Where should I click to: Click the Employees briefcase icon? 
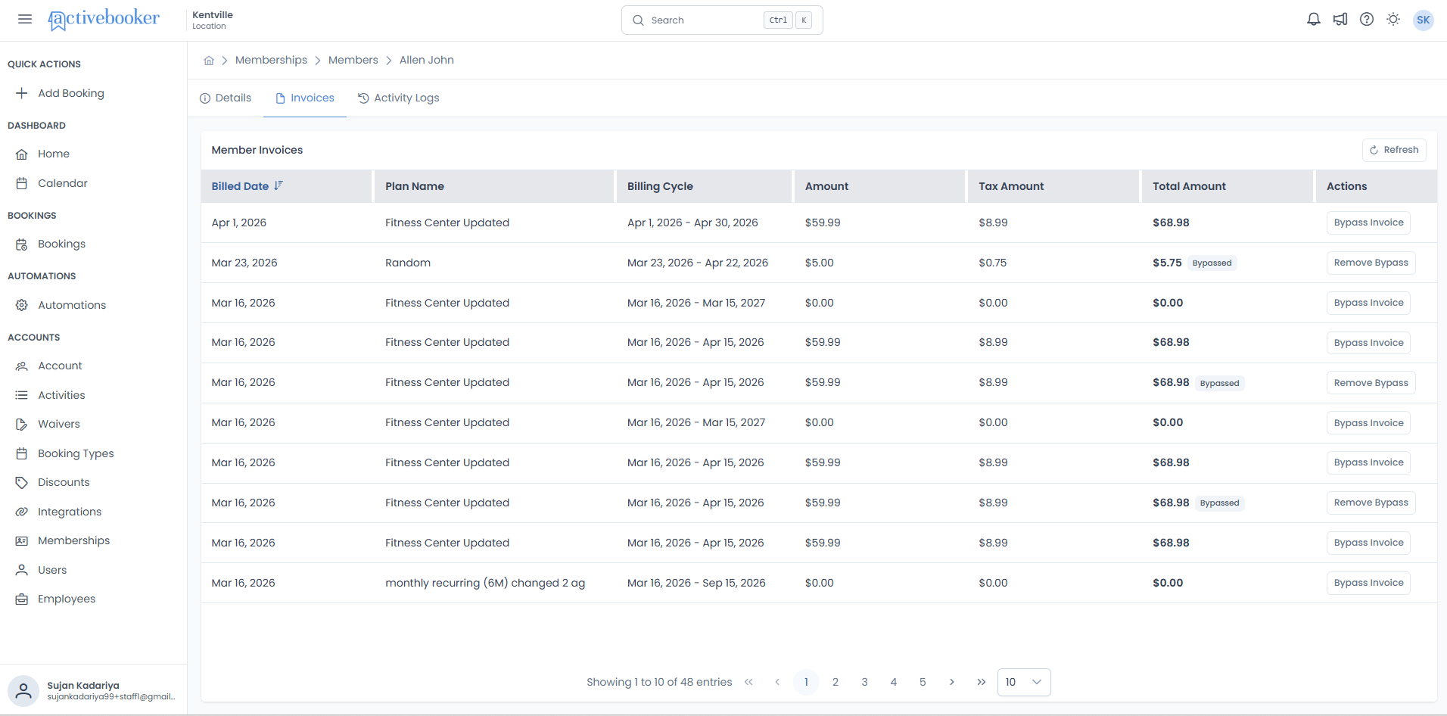tap(22, 599)
